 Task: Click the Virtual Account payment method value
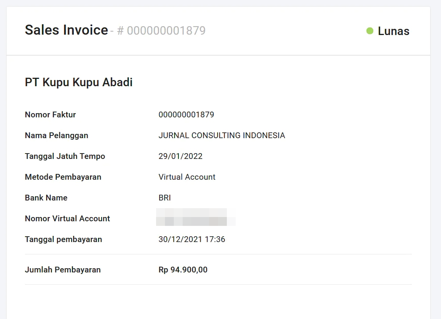coord(187,177)
